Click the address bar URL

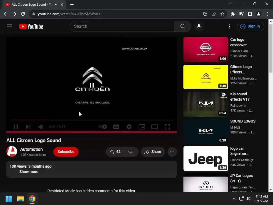69,14
